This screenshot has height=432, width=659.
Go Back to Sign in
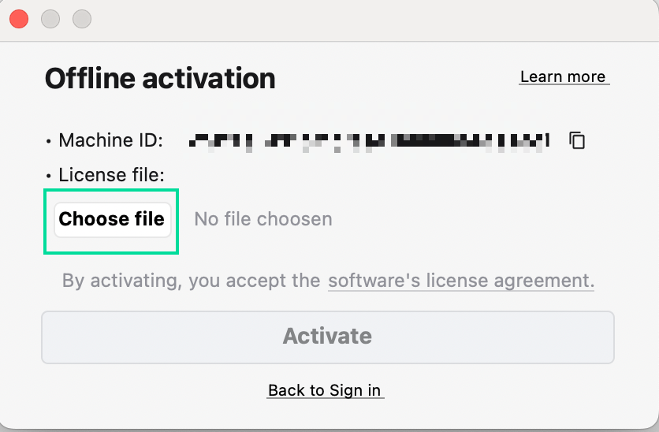(x=325, y=390)
